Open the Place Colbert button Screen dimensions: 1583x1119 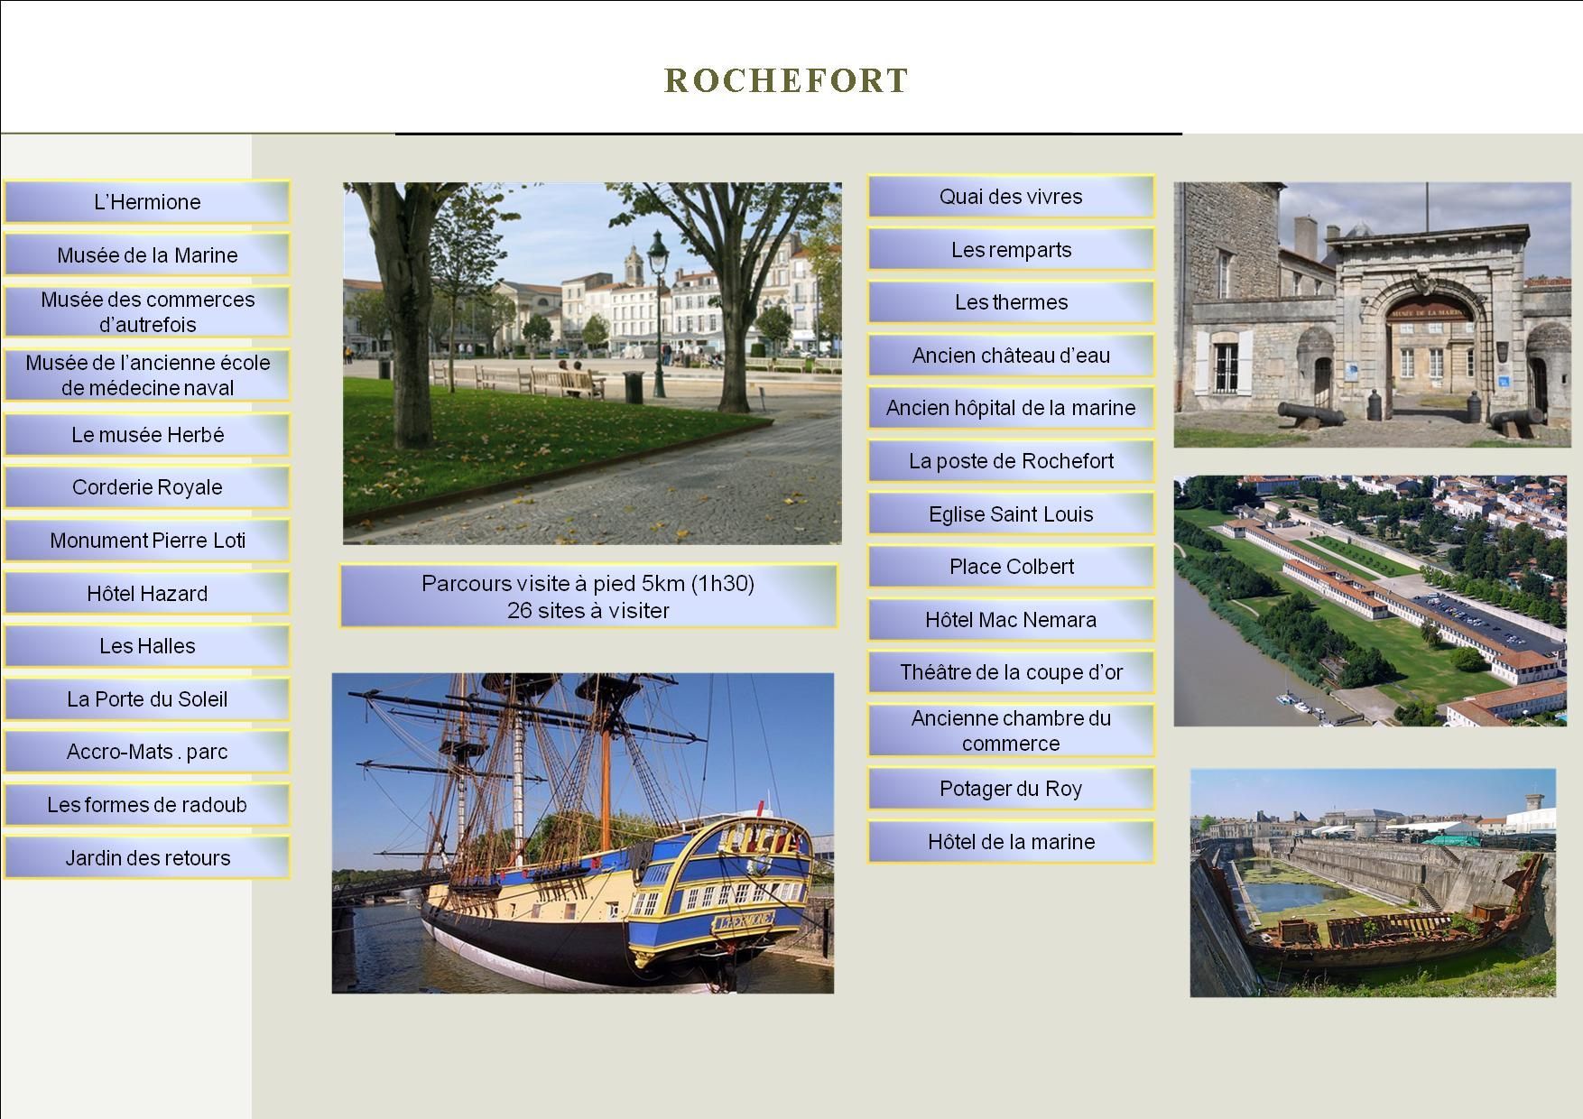point(1011,567)
